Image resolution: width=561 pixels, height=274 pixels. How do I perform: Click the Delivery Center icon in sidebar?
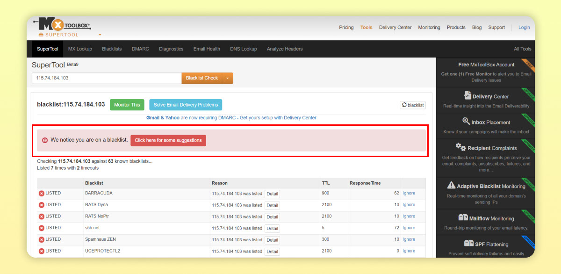tap(467, 95)
